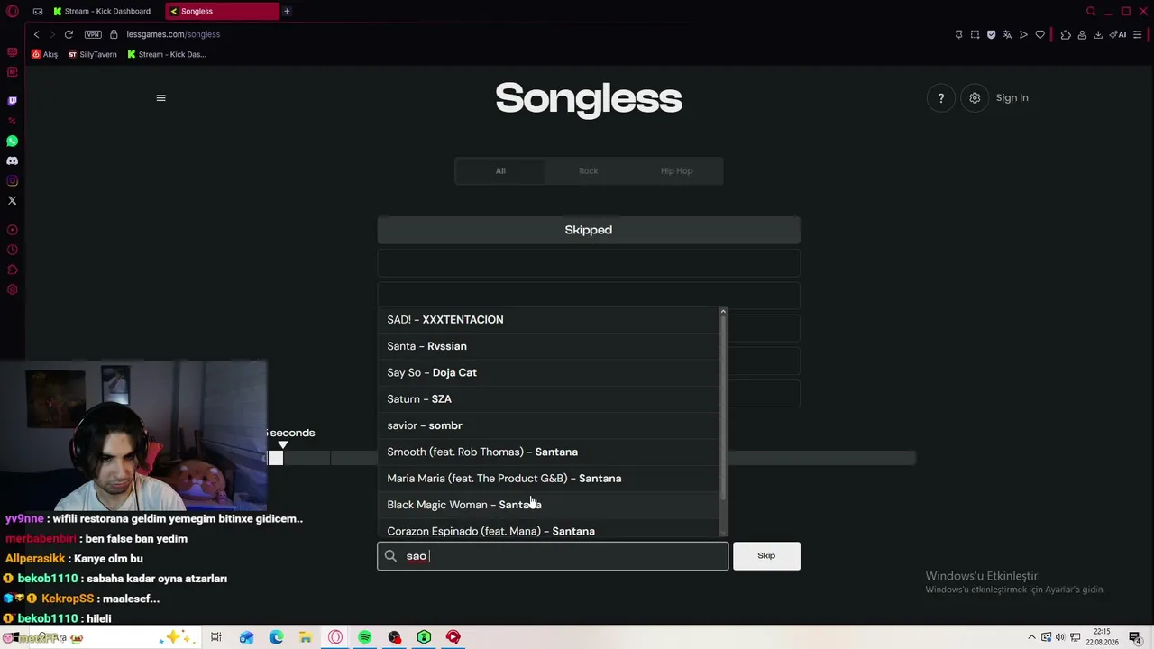Reload the Songless page
This screenshot has height=649, width=1154.
click(x=69, y=34)
